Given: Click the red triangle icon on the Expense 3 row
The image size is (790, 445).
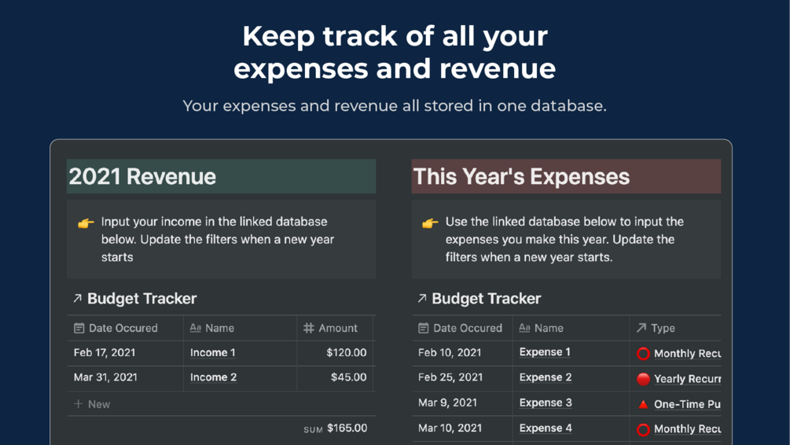Looking at the screenshot, I should (643, 404).
